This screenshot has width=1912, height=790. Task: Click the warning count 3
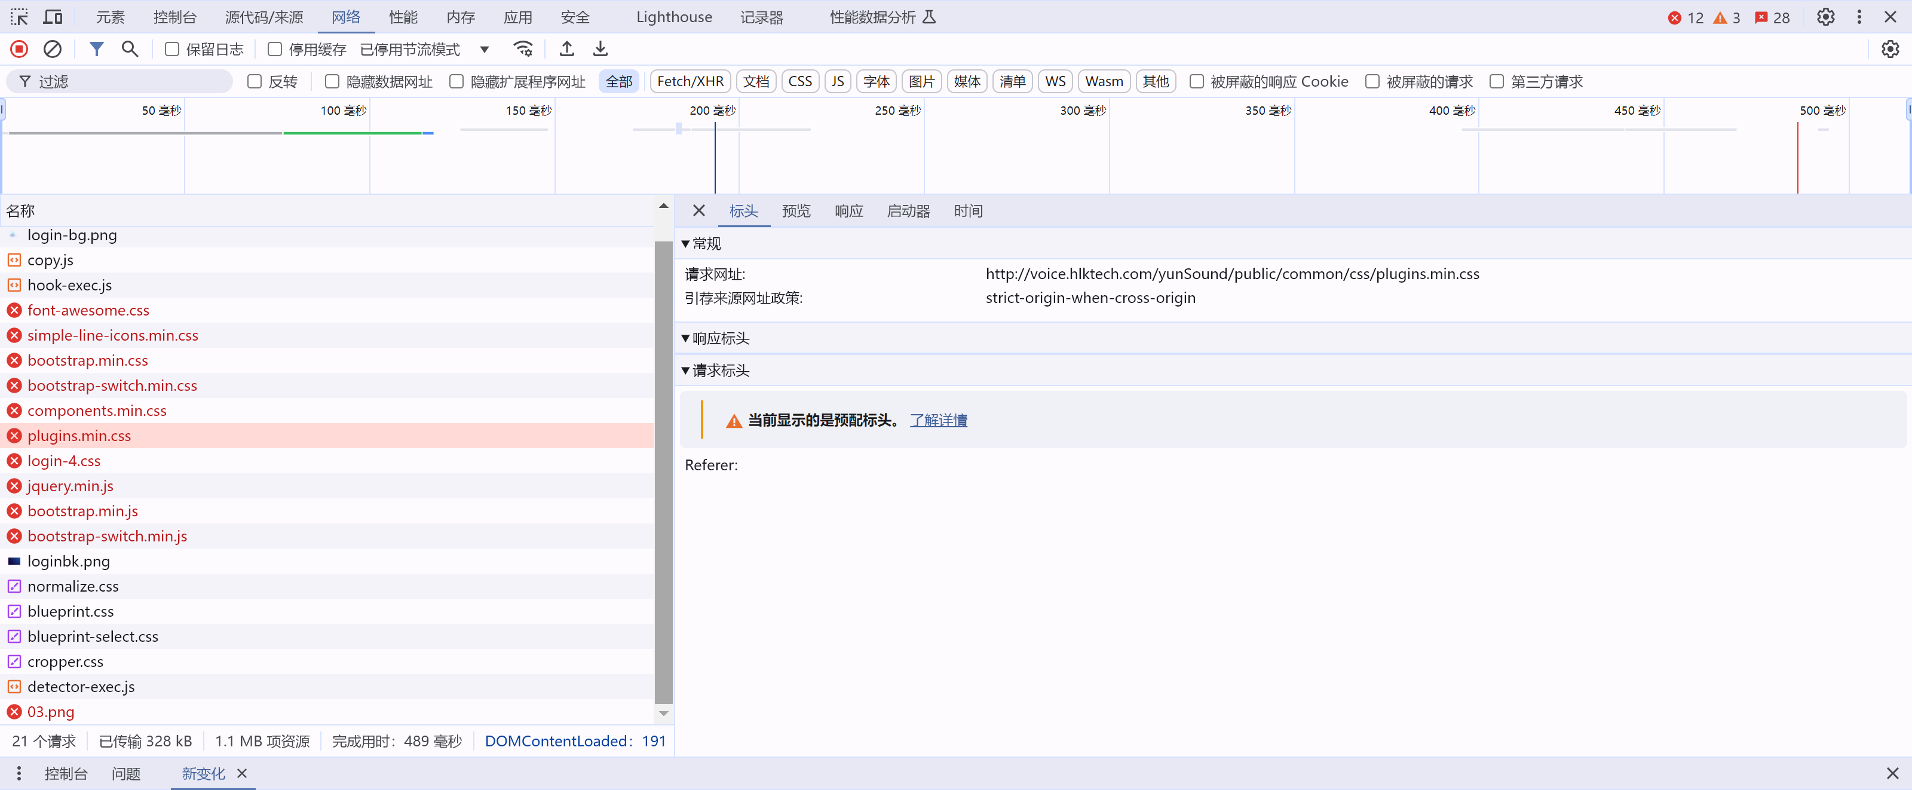point(1726,17)
